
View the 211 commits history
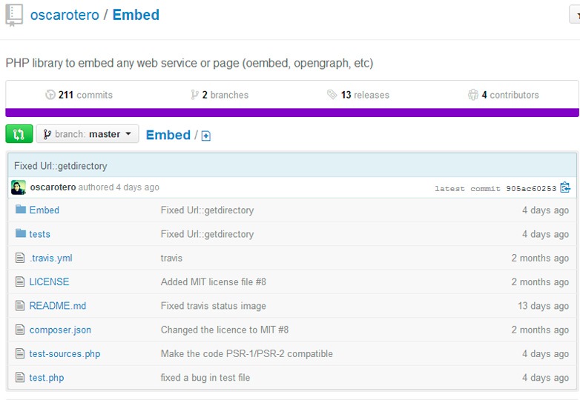point(79,95)
